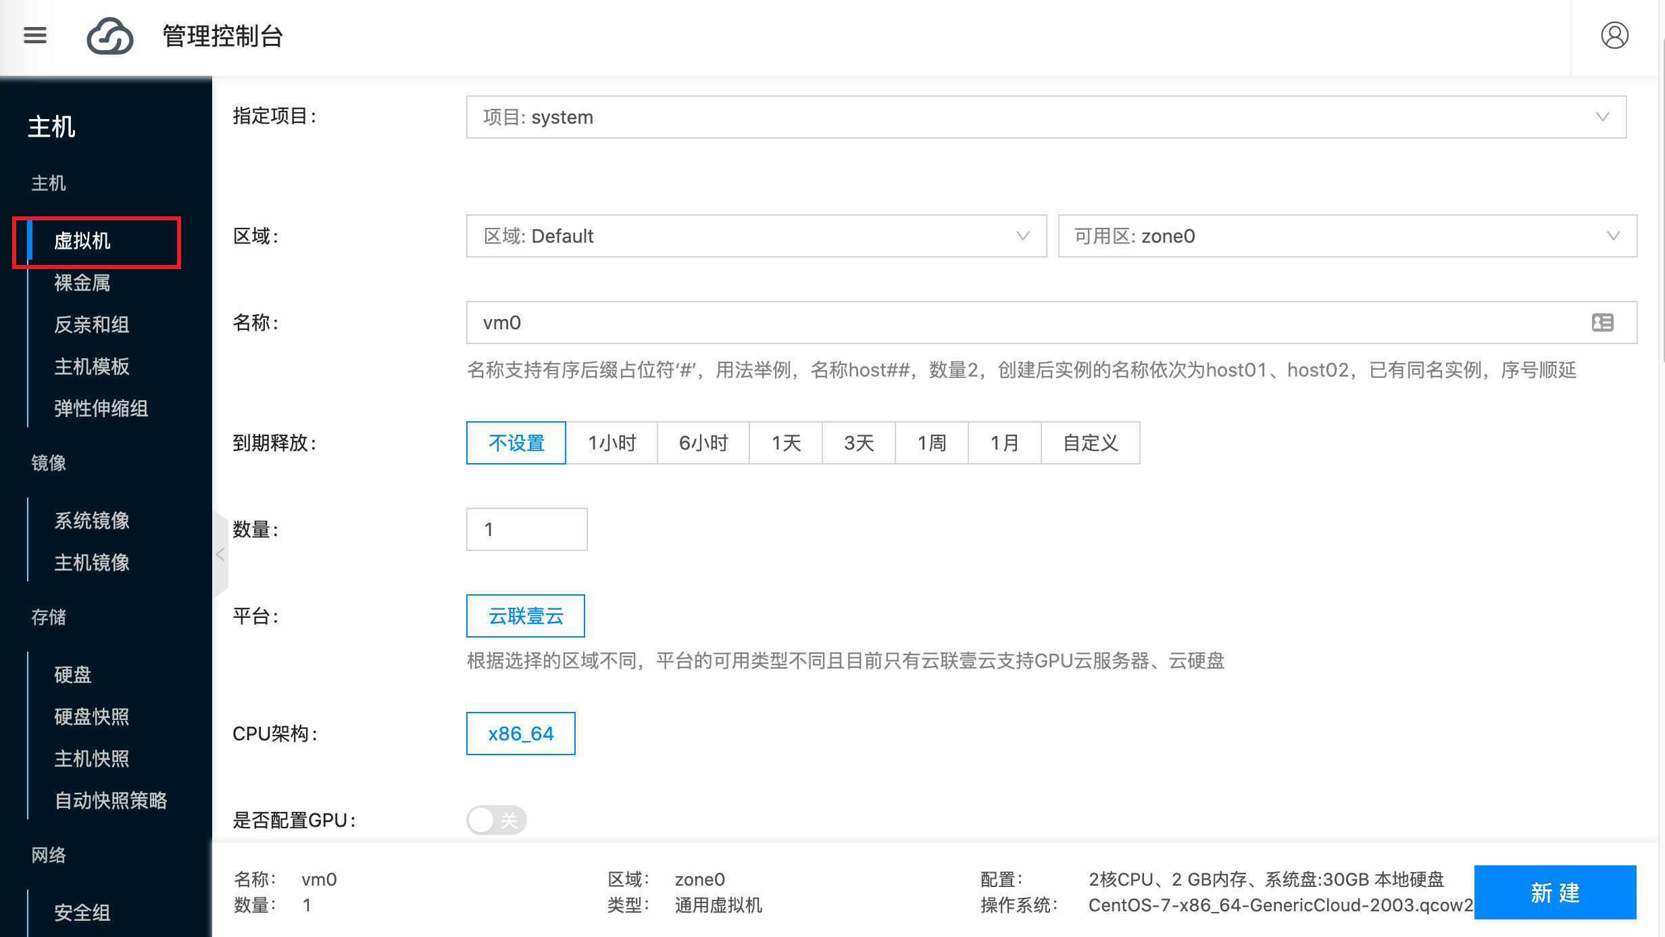Select 自定义 expiration option
Viewport: 1665px width, 937px height.
point(1090,443)
